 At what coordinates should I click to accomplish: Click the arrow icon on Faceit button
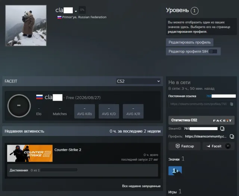click(208, 146)
